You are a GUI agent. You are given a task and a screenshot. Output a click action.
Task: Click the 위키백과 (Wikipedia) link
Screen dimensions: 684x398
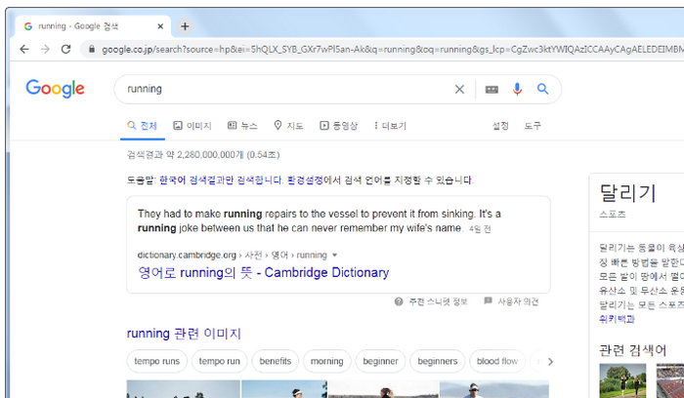[x=617, y=319]
